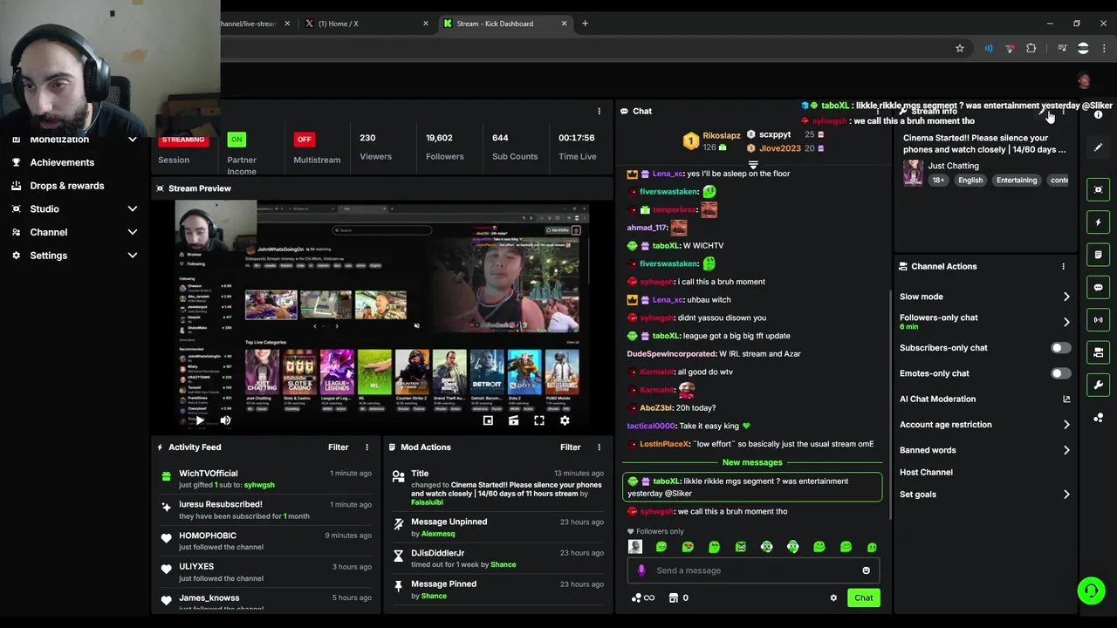Enable Emotes-only chat
This screenshot has height=628, width=1117.
(1060, 373)
